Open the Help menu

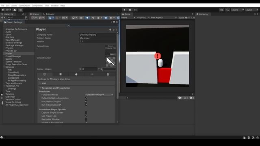click(x=63, y=6)
